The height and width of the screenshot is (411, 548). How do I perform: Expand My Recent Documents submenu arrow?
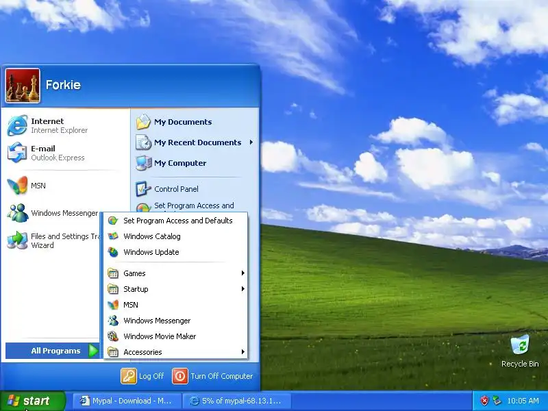point(251,142)
